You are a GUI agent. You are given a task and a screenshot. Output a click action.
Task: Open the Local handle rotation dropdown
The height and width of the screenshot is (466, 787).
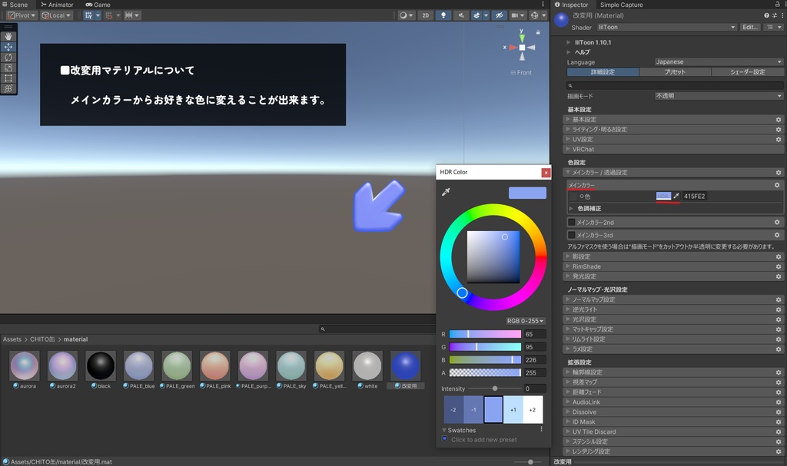click(x=56, y=15)
